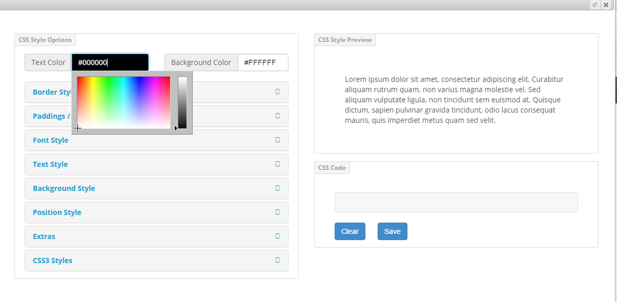The image size is (617, 302).
Task: Save the CSS style
Action: click(x=392, y=232)
